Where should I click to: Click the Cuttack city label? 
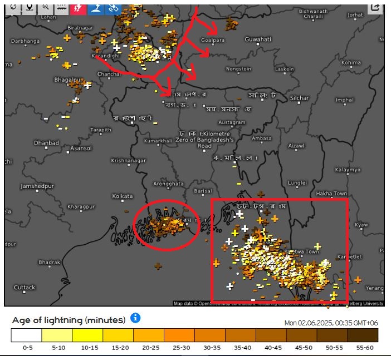(25, 288)
